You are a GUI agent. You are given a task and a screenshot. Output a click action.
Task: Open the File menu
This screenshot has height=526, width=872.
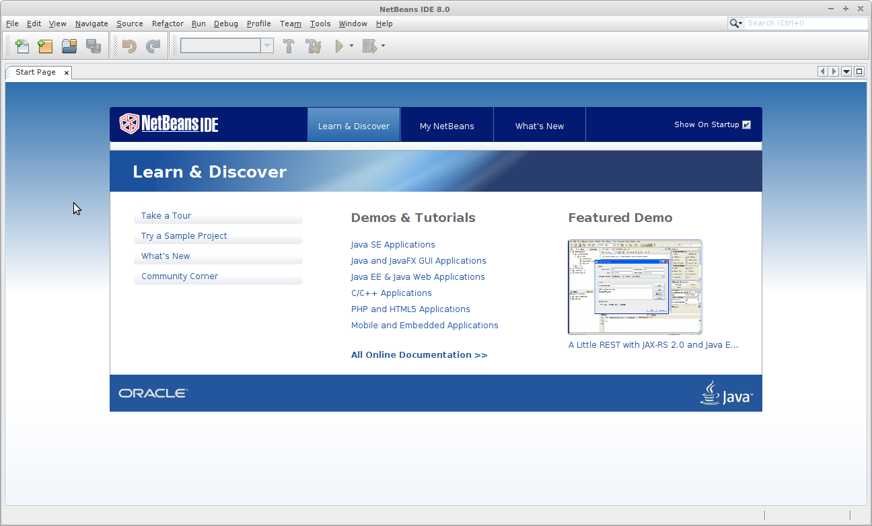(12, 24)
